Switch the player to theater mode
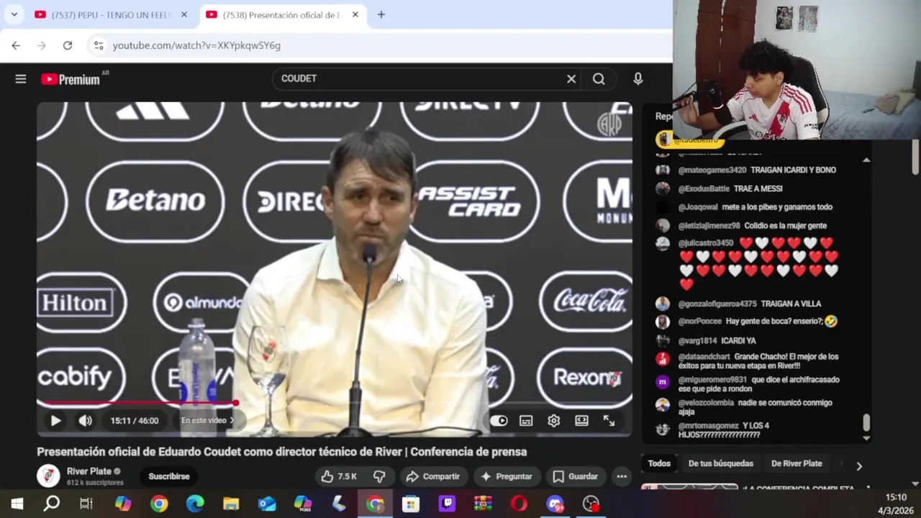 [581, 421]
